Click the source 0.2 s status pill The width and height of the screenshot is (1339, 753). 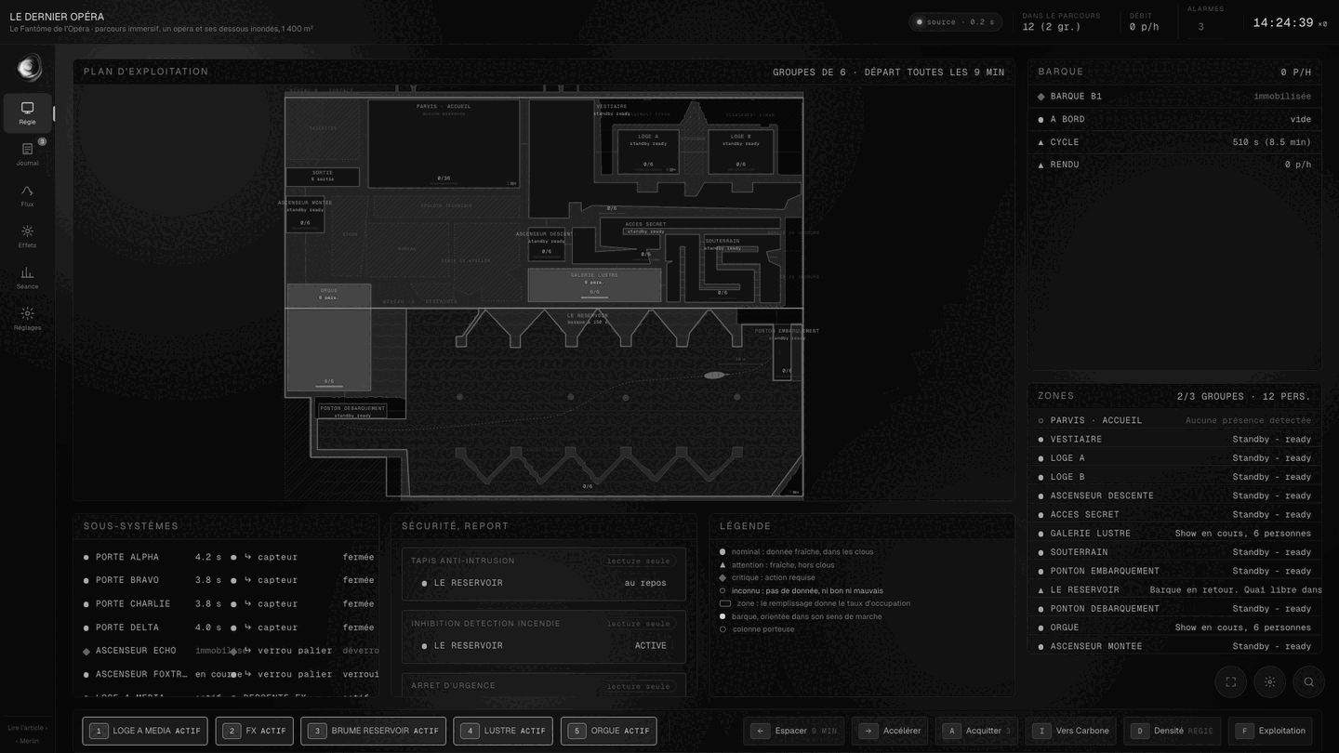[955, 22]
